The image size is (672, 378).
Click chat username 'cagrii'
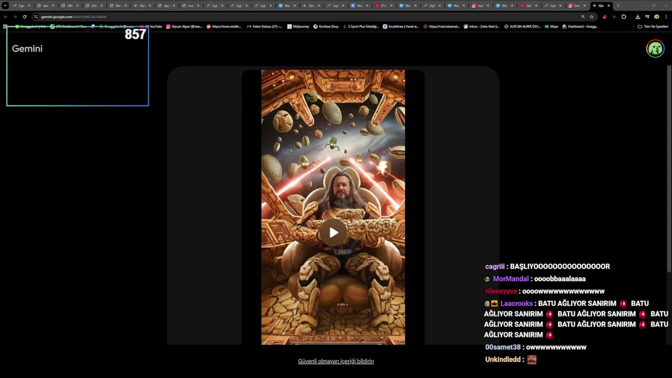coord(495,267)
